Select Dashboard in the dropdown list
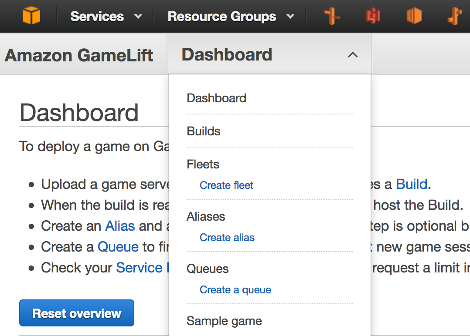The width and height of the screenshot is (470, 336). tap(216, 98)
